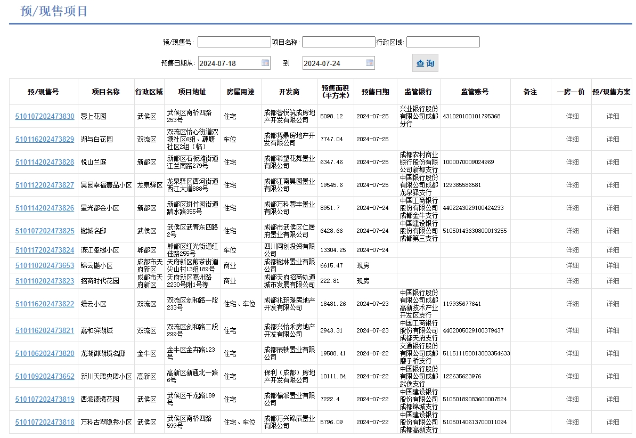Open presale number 510110202473823
The height and width of the screenshot is (438, 636).
45,281
